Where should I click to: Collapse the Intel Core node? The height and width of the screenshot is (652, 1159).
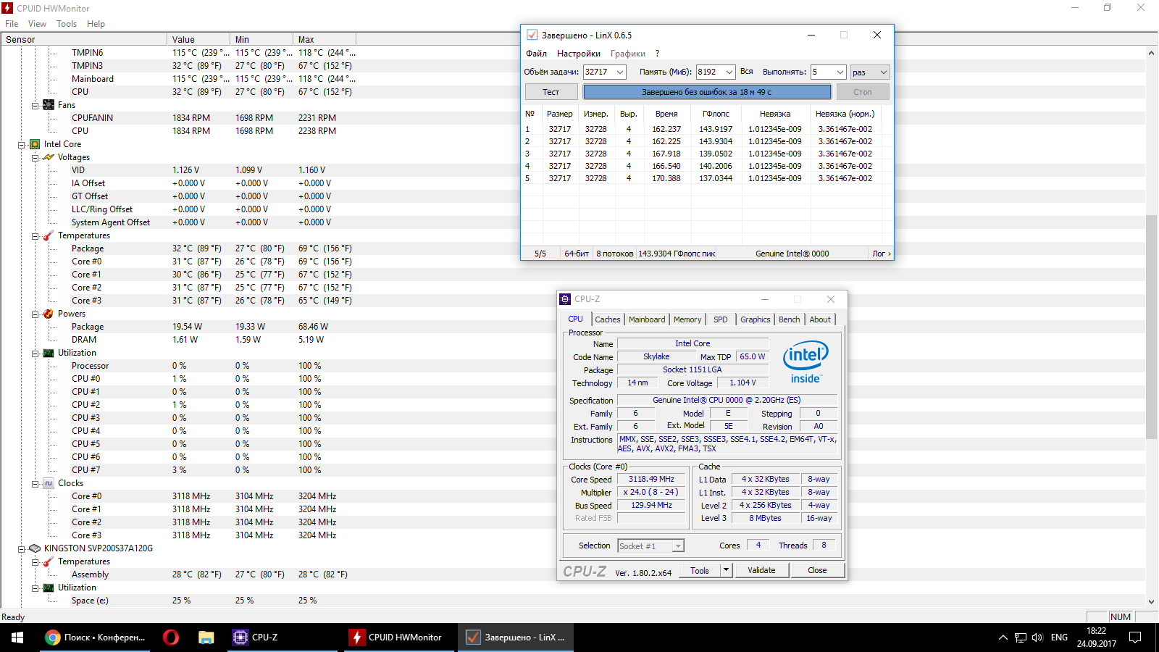point(21,144)
